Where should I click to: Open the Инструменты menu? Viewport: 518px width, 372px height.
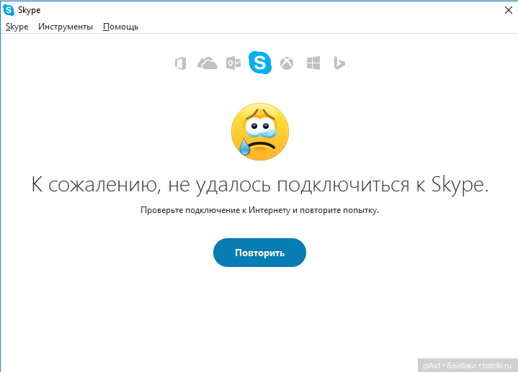65,27
